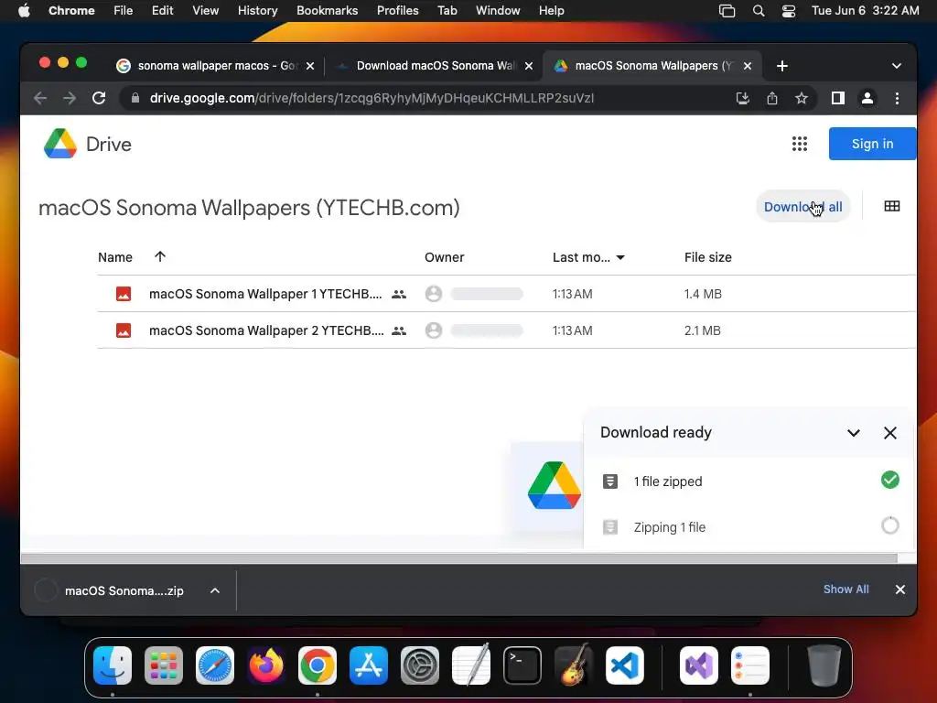This screenshot has height=703, width=937.
Task: Click the image icon of Wallpaper 1 file
Action: (x=124, y=294)
